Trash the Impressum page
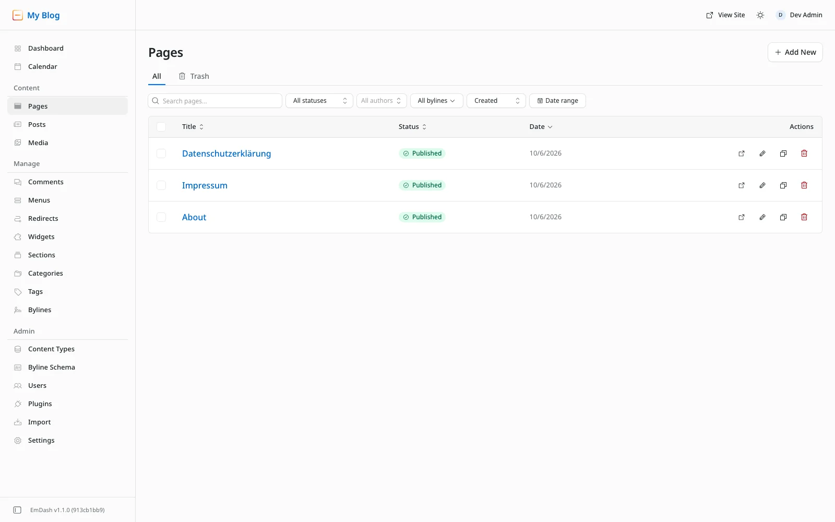Image resolution: width=835 pixels, height=522 pixels. (x=804, y=185)
